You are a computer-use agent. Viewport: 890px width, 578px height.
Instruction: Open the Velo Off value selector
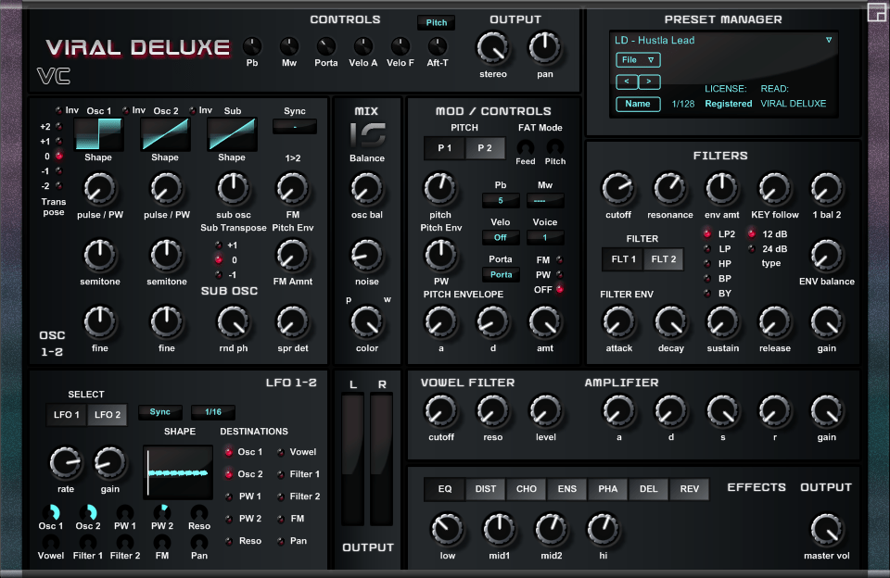click(501, 237)
